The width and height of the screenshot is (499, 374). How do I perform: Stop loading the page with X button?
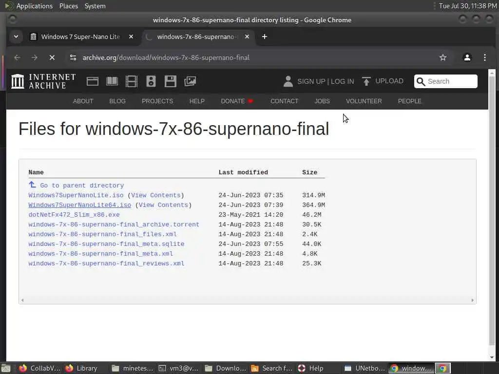pyautogui.click(x=52, y=57)
